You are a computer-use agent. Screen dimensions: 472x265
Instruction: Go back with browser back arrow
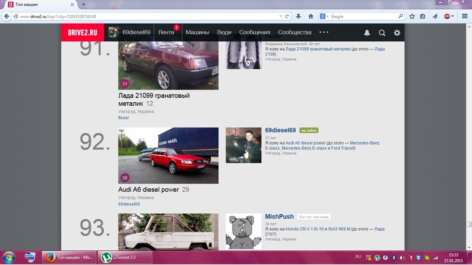point(6,16)
